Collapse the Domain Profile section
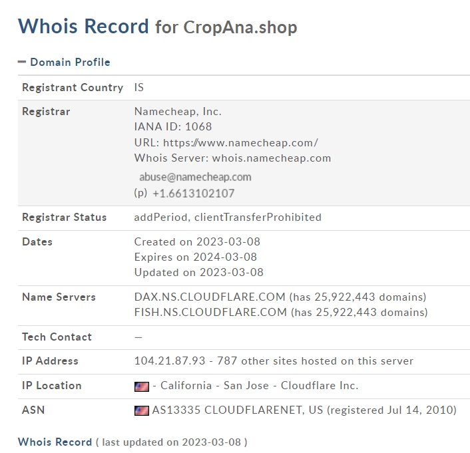This screenshot has width=470, height=453. pyautogui.click(x=64, y=62)
